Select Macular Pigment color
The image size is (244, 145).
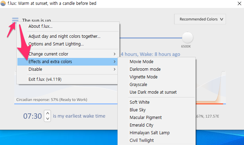coord(156,117)
